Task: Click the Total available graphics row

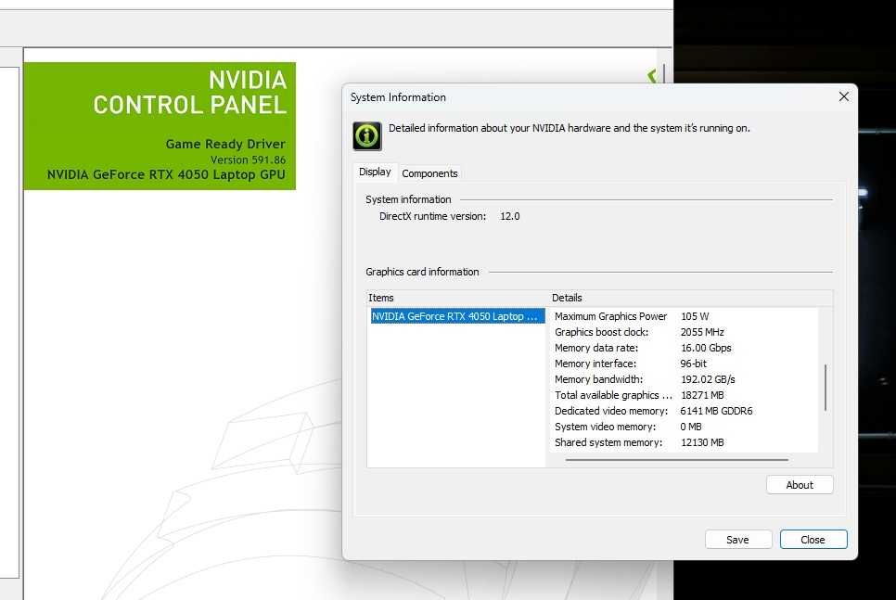Action: tap(684, 395)
